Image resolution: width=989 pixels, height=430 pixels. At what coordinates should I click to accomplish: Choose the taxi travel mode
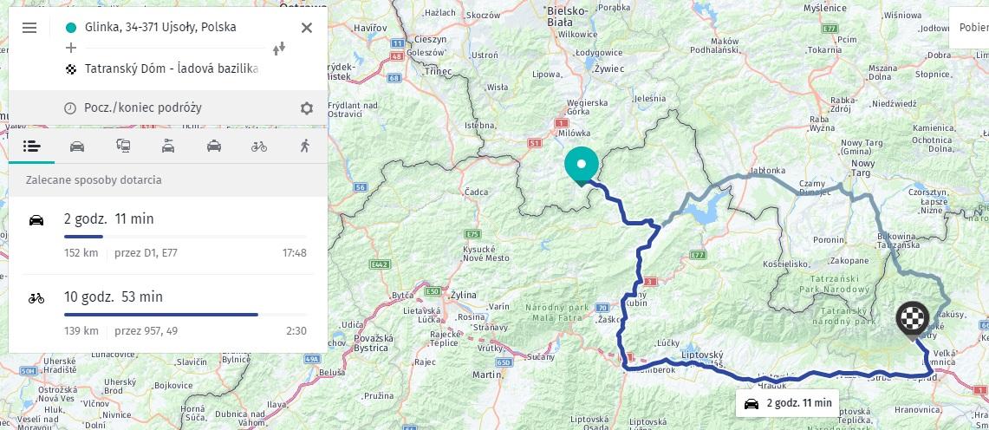(214, 146)
